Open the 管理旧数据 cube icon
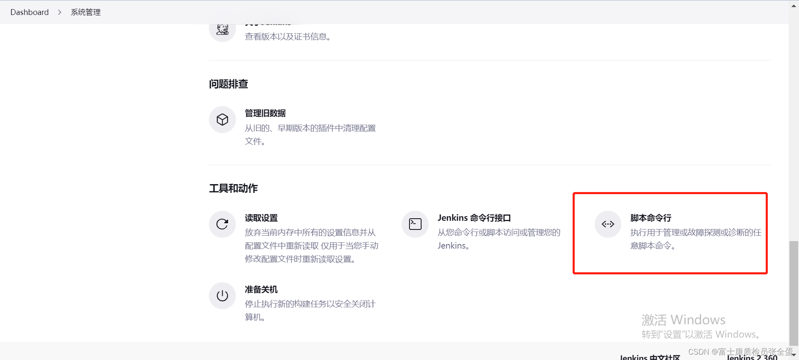 (222, 120)
